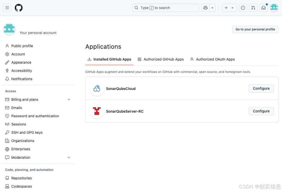Open Account settings
Image resolution: width=282 pixels, height=191 pixels.
coord(18,54)
